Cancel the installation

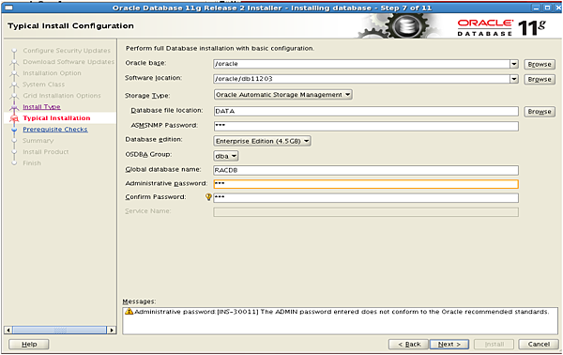pos(539,345)
